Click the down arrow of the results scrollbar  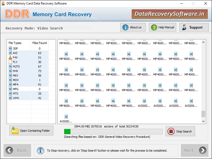204,121
